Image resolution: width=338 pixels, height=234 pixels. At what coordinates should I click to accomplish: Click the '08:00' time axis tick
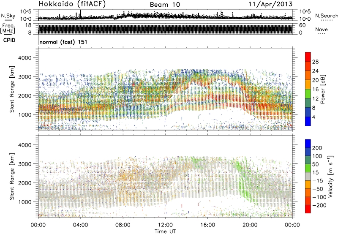[x=123, y=225]
